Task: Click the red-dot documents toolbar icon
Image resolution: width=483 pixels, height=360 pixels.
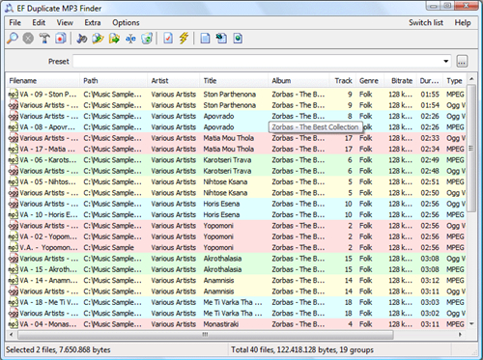Action: 60,39
